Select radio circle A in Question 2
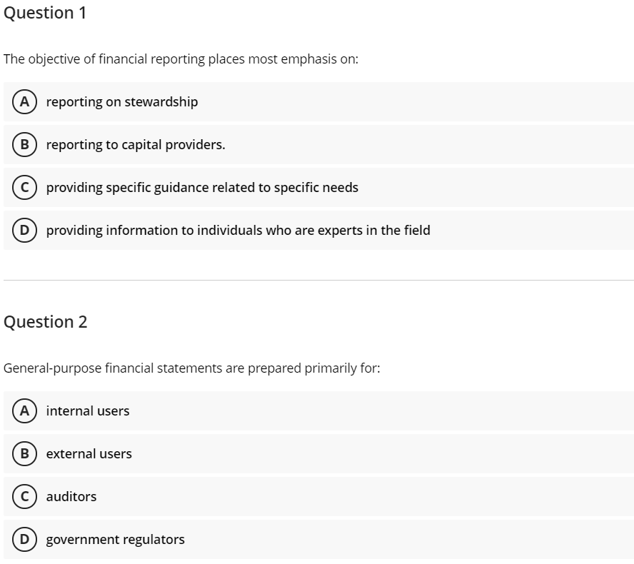 tap(24, 411)
